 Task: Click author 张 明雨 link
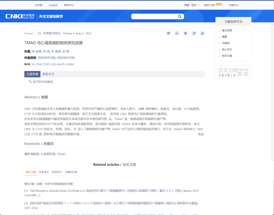[36, 51]
